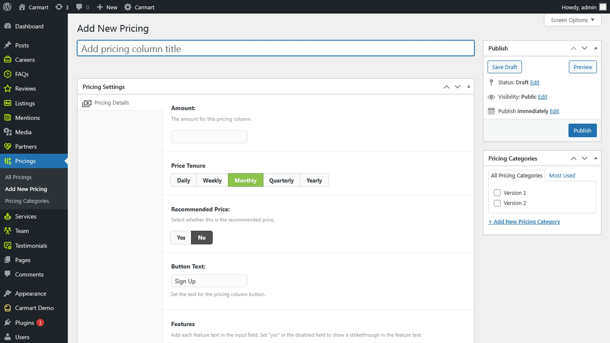Check the Version 2 pricing category
The height and width of the screenshot is (343, 610).
pos(497,203)
